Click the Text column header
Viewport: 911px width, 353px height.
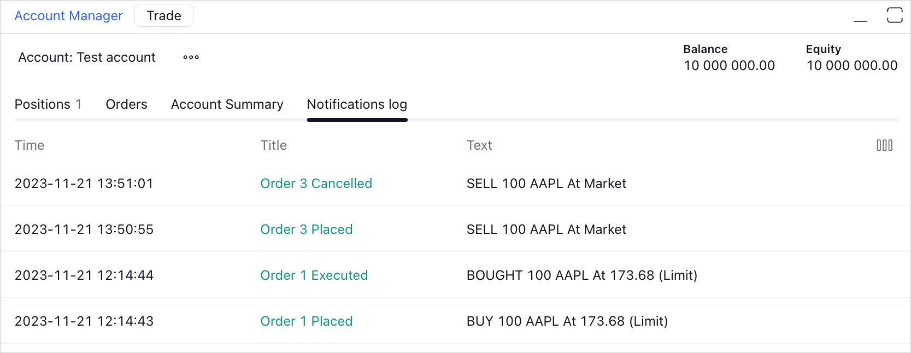pos(479,145)
